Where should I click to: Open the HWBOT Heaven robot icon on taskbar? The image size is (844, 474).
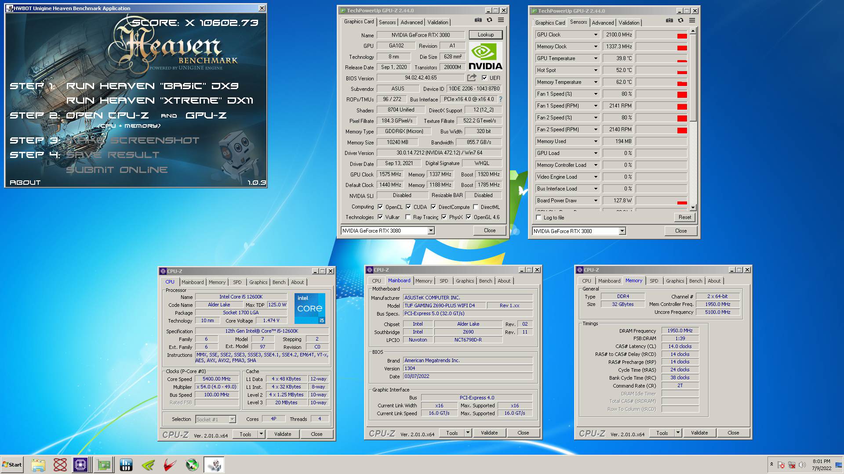[215, 465]
